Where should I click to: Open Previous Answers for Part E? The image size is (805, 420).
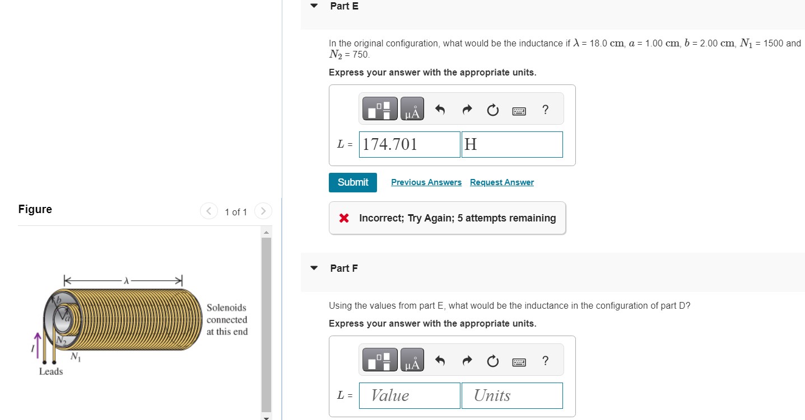[426, 182]
